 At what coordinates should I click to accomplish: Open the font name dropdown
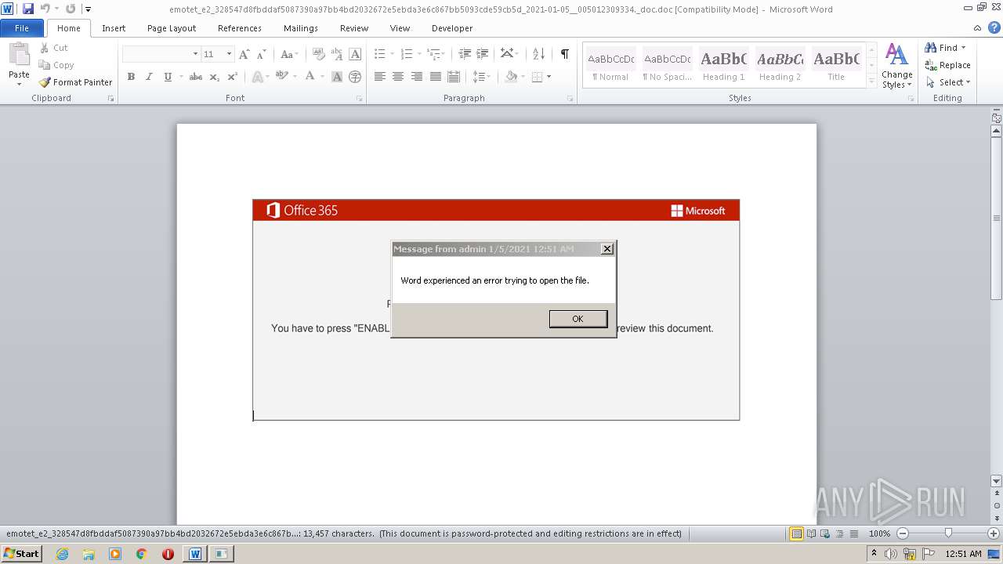(195, 54)
